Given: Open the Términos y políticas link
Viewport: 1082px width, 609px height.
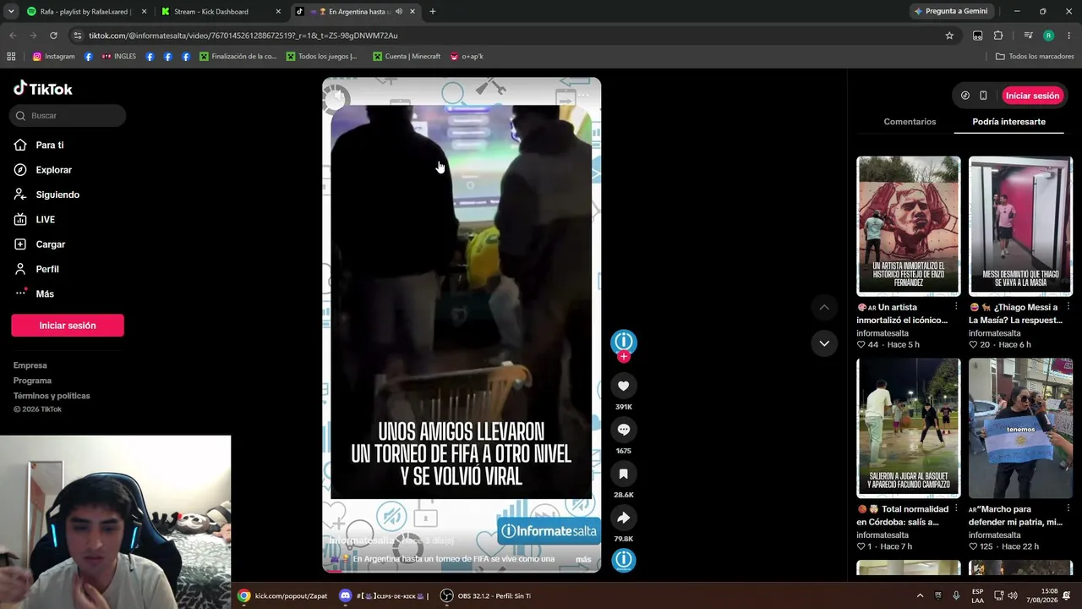Looking at the screenshot, I should click(52, 396).
